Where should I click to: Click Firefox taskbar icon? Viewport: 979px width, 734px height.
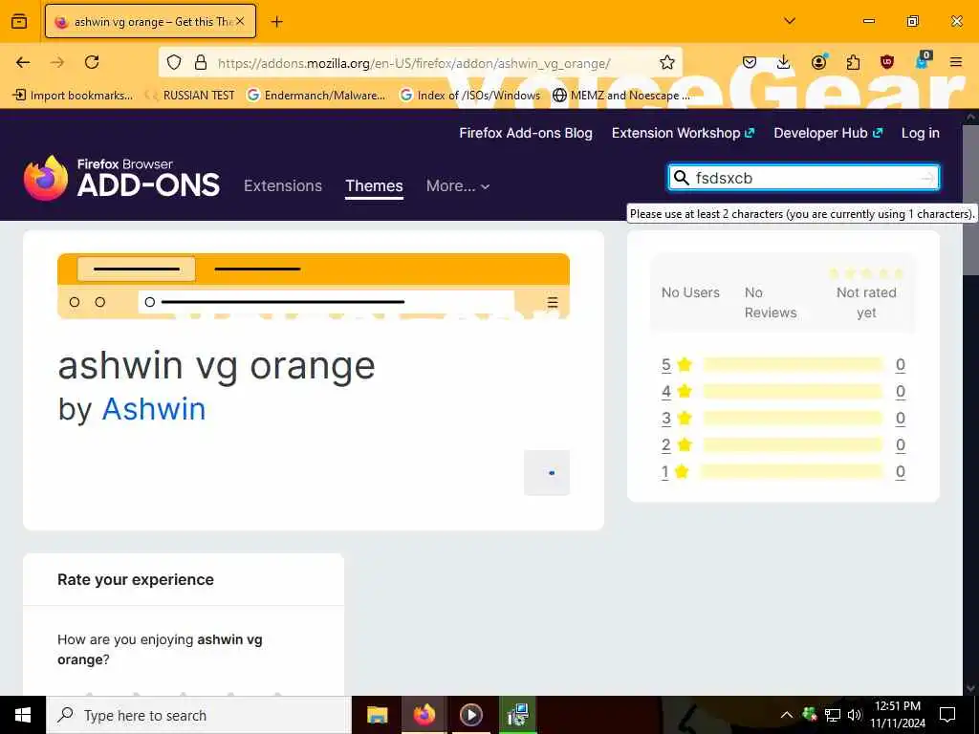coord(424,715)
